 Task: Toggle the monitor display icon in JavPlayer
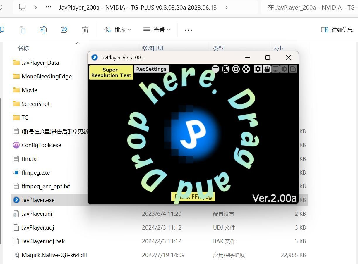[275, 69]
